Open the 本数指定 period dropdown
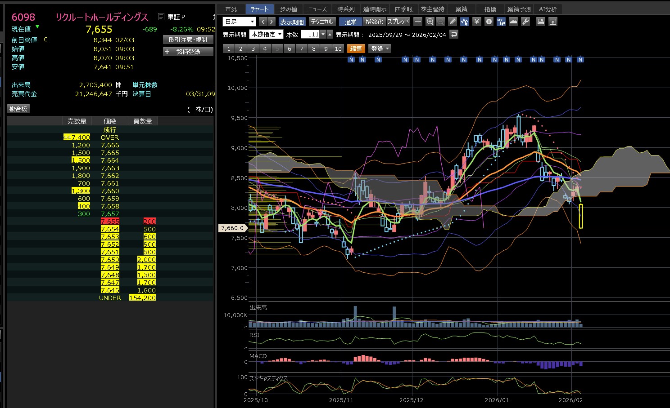This screenshot has width=670, height=408. [267, 35]
